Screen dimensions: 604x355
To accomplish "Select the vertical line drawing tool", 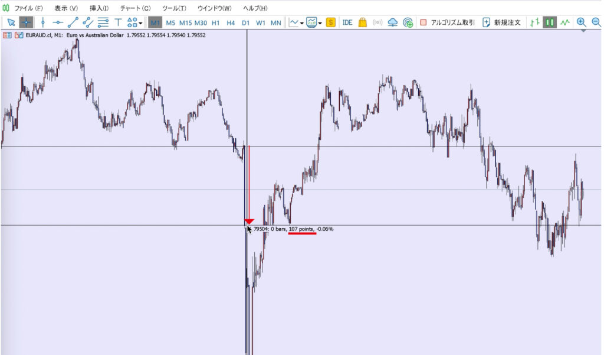I will pos(42,22).
